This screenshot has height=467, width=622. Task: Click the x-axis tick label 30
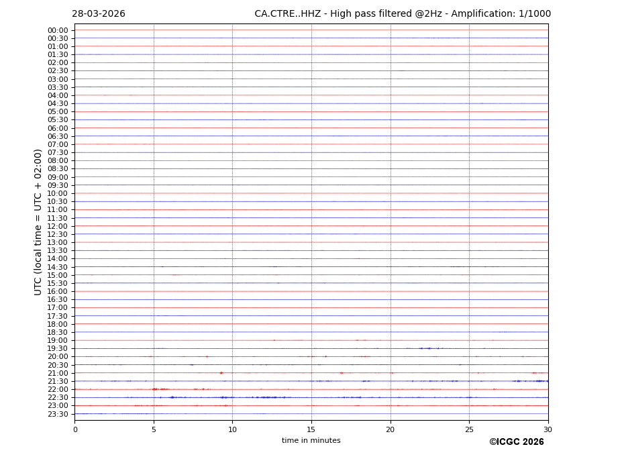point(548,429)
